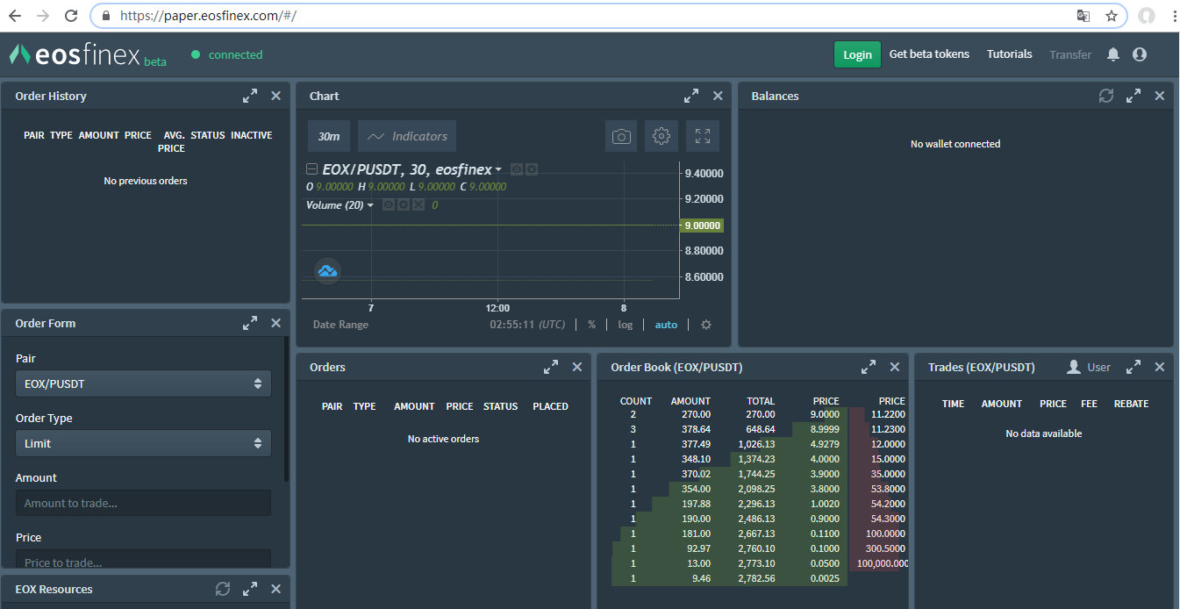Open the Date Range selector
1180x609 pixels.
click(340, 325)
